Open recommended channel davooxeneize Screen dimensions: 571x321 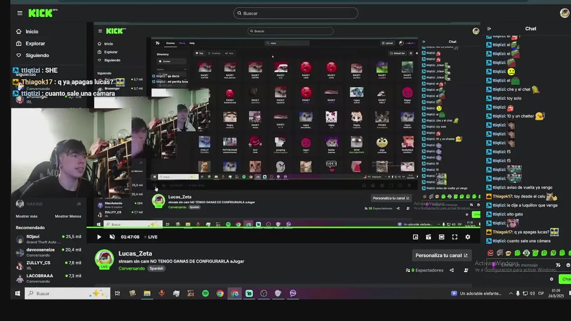tap(49, 252)
